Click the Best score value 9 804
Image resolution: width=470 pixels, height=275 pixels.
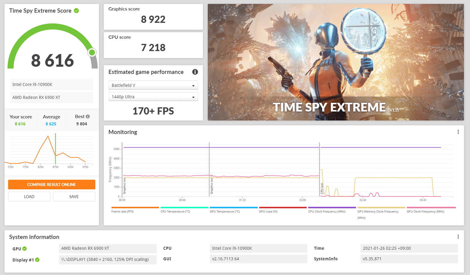(81, 124)
